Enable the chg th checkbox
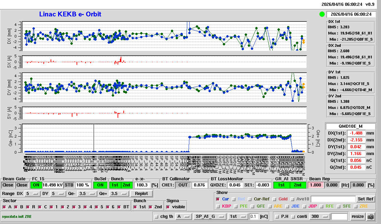Viewport: 381px width, 224px height. [x=157, y=216]
